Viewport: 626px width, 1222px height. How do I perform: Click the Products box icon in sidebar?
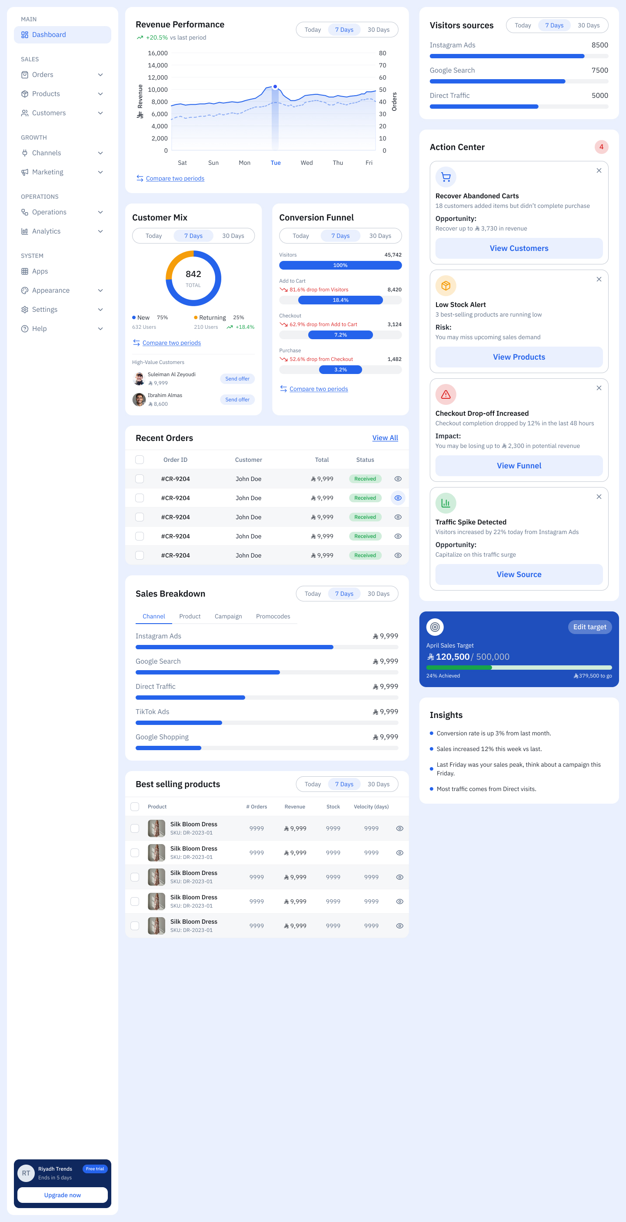25,94
